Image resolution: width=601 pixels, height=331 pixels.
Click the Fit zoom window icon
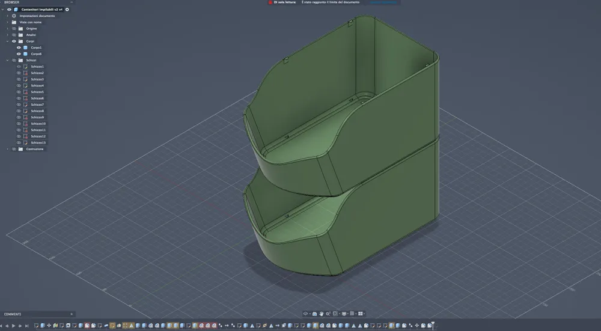pyautogui.click(x=335, y=314)
